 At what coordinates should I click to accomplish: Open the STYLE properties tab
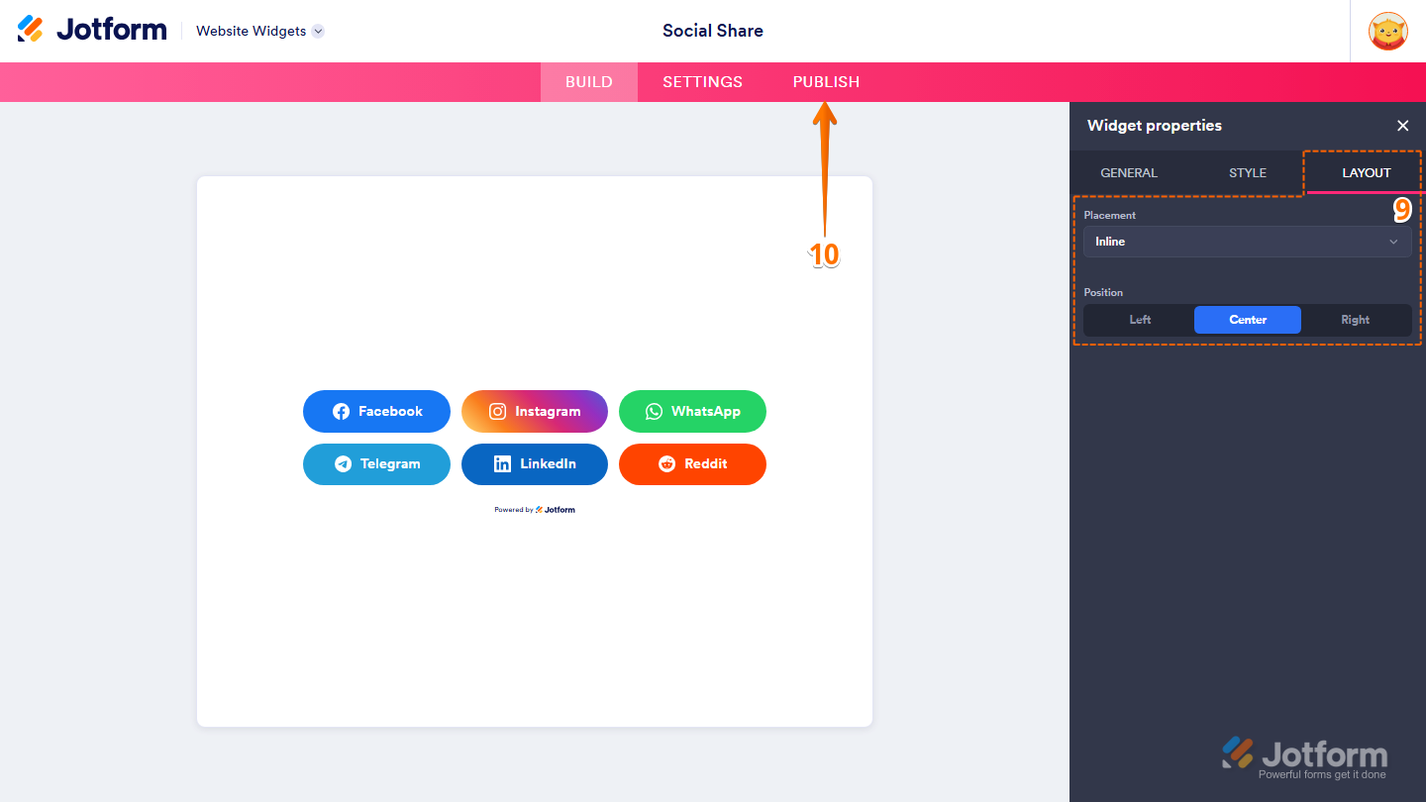[x=1248, y=172]
